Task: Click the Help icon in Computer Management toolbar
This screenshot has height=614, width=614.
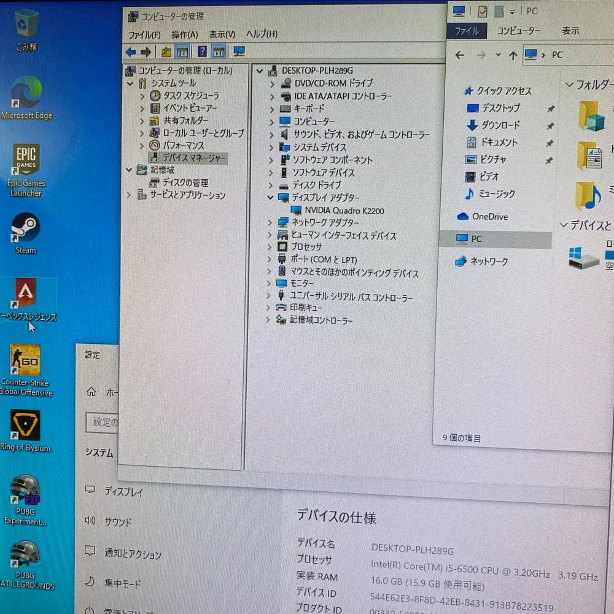Action: tap(201, 51)
